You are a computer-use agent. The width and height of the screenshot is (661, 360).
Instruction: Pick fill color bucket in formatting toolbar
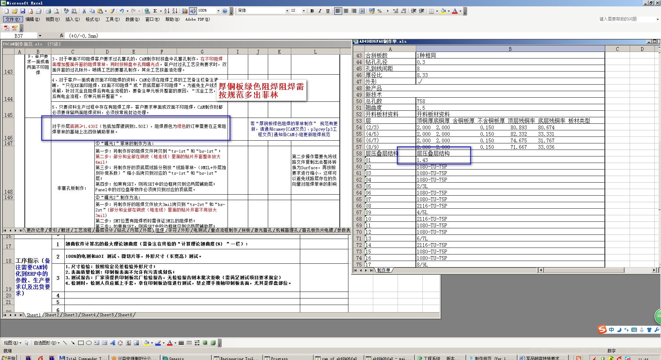pyautogui.click(x=443, y=11)
